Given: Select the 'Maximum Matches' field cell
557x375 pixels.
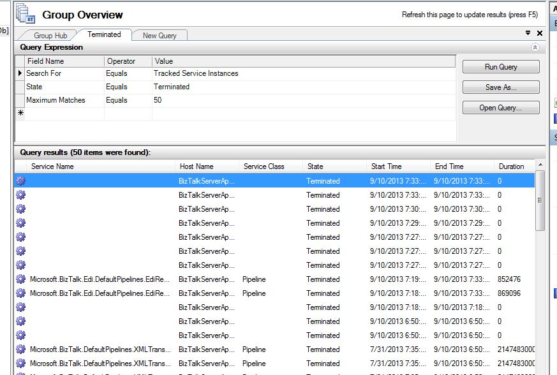Looking at the screenshot, I should tap(64, 100).
